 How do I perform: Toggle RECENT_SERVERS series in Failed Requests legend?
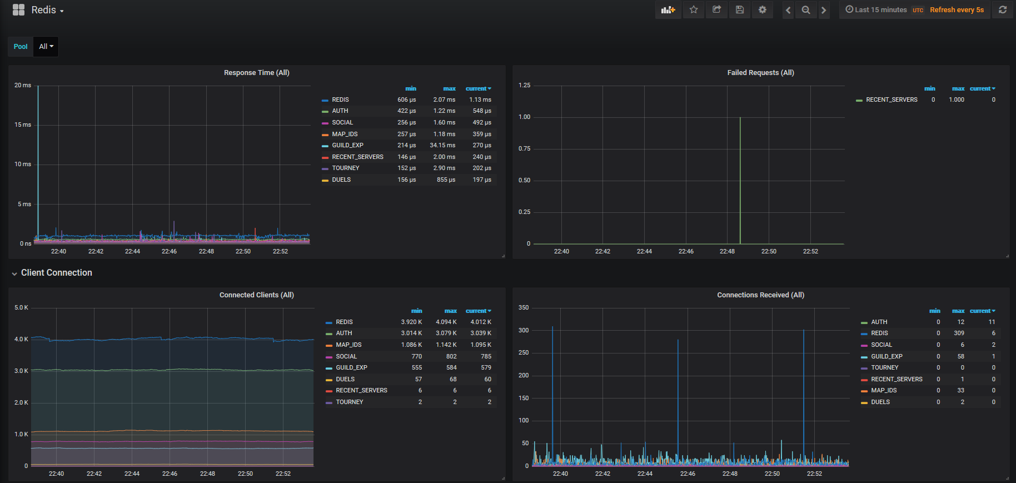892,100
